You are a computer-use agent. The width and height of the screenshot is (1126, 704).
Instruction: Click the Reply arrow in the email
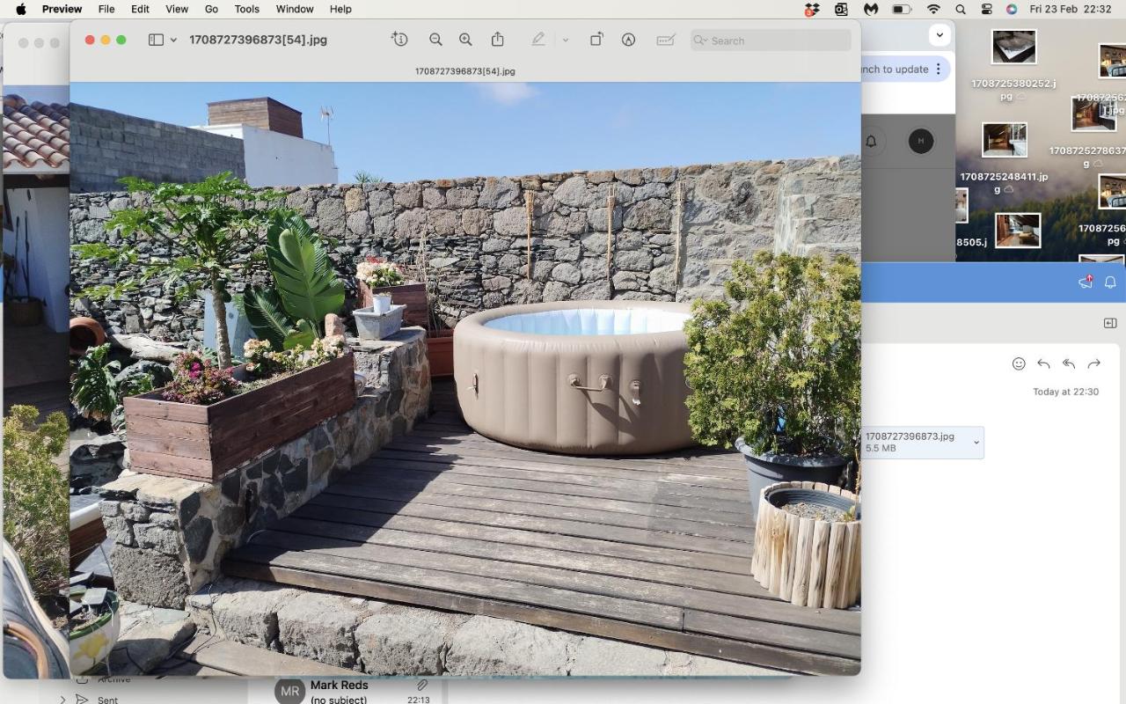click(1043, 363)
